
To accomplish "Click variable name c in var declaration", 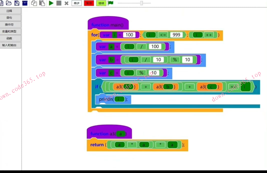I will [x=111, y=73].
